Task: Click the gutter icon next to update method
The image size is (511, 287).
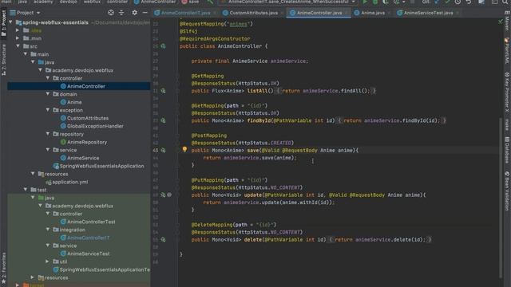Action: point(163,195)
